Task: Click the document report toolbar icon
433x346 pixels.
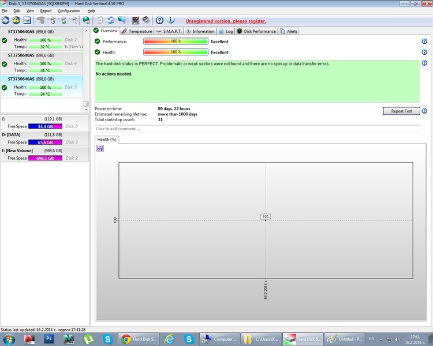Action: pyautogui.click(x=100, y=20)
